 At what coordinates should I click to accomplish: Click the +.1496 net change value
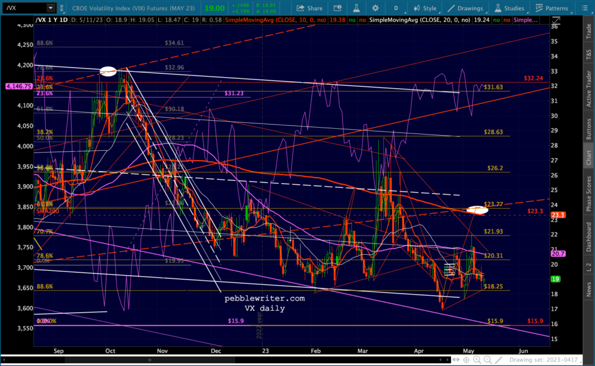click(240, 5)
